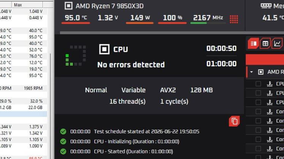Click the red core grid icon

pyautogui.click(x=234, y=19)
